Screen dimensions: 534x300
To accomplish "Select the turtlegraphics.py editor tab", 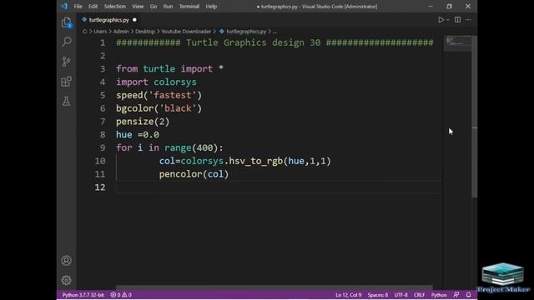I will pos(109,20).
